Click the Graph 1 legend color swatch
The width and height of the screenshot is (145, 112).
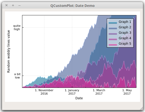pos(113,23)
